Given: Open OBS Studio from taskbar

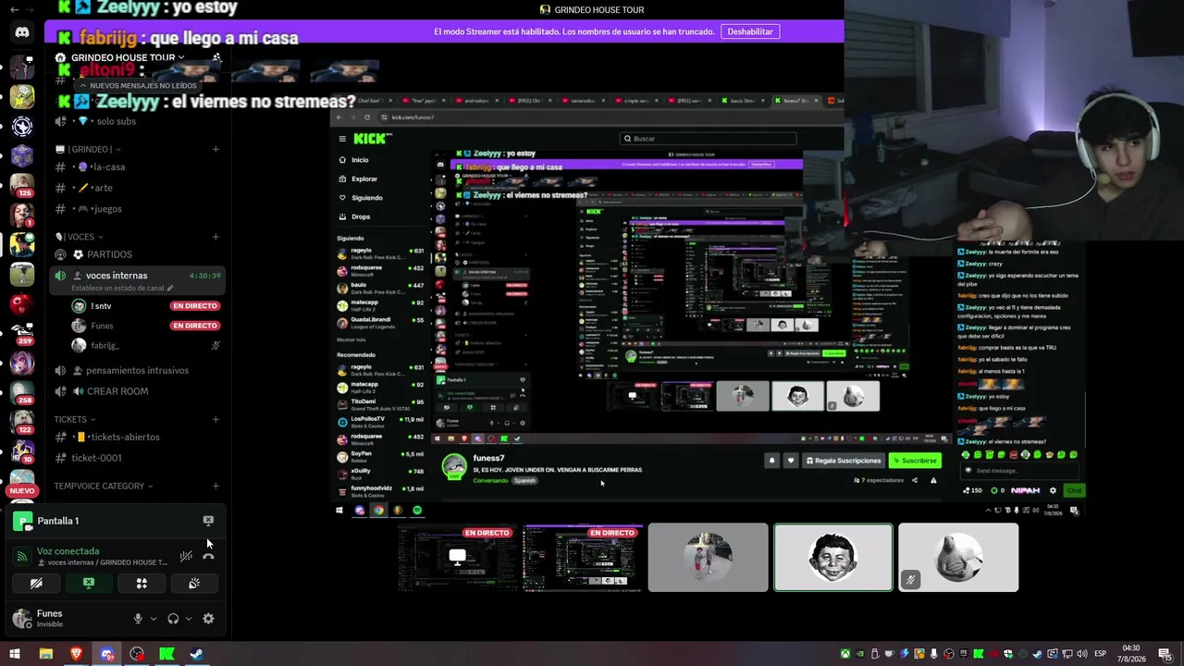Looking at the screenshot, I should click(137, 654).
